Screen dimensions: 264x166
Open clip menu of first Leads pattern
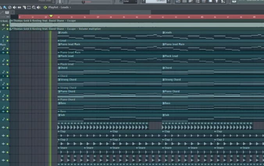pos(59,33)
